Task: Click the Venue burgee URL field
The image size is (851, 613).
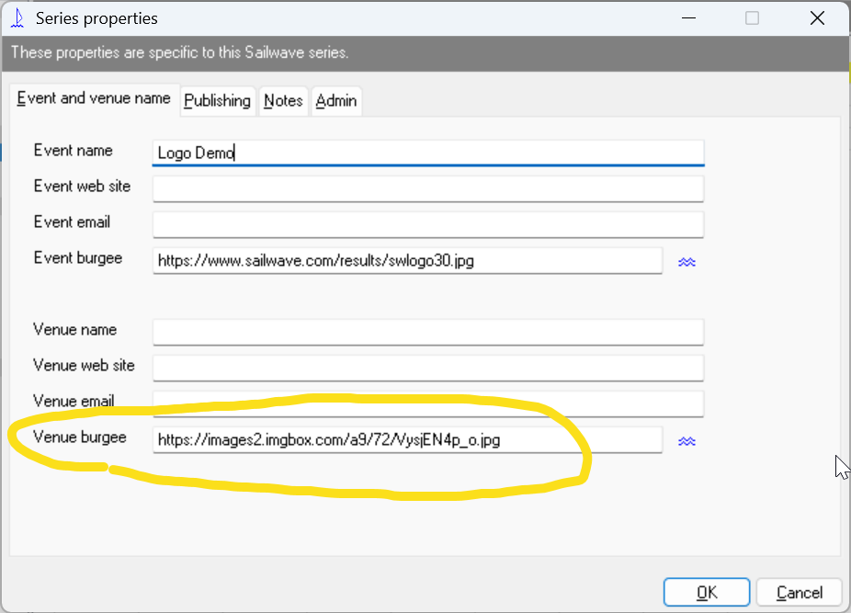Action: (407, 440)
